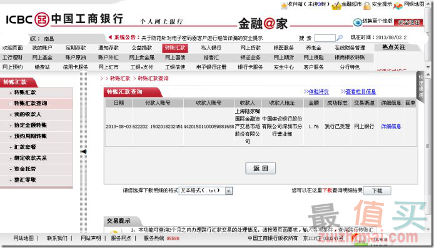
Task: Open the 银证业务 menu item
Action: [251, 57]
